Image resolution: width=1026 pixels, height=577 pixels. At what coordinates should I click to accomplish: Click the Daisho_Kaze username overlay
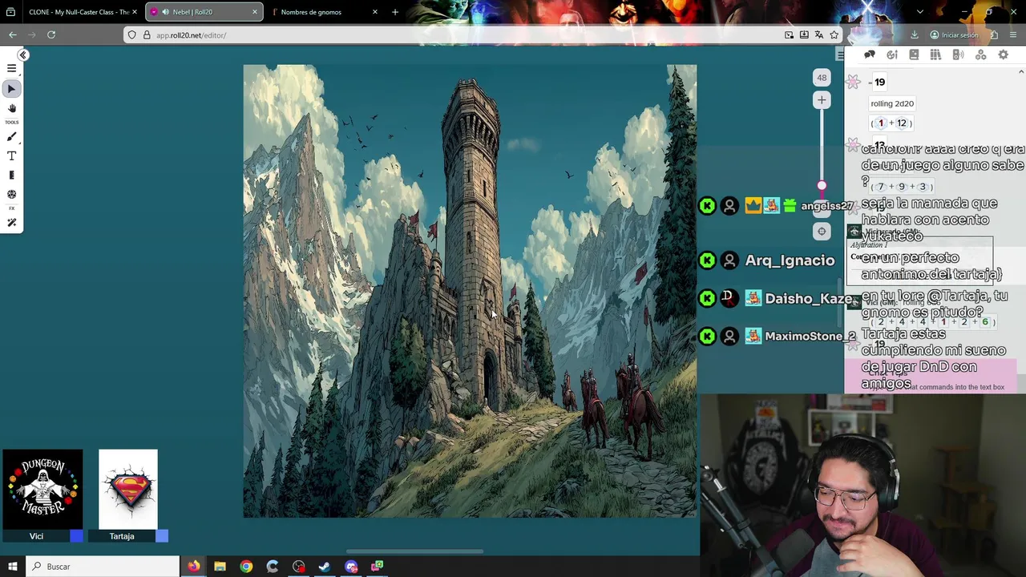(x=809, y=298)
